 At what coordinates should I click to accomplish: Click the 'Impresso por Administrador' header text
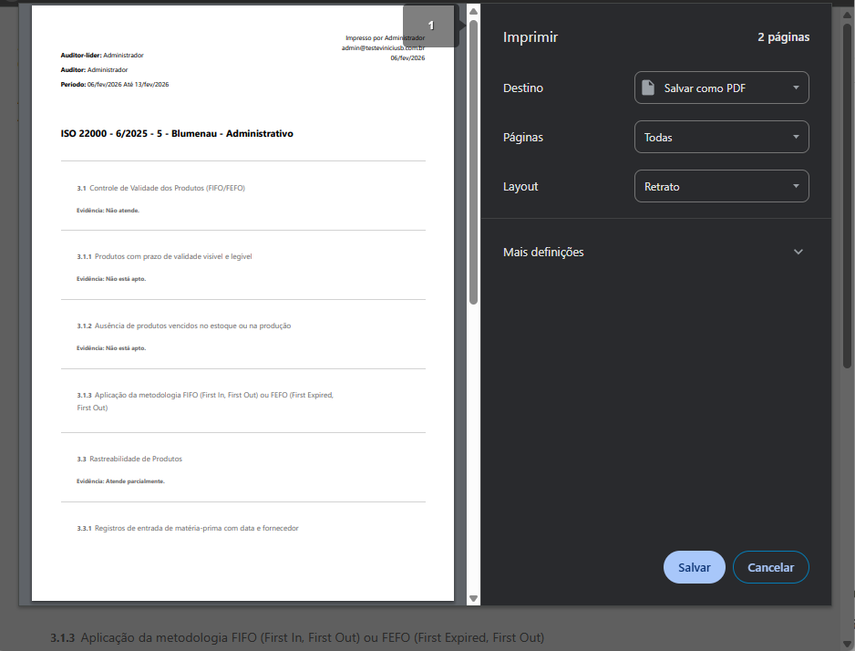[x=385, y=38]
